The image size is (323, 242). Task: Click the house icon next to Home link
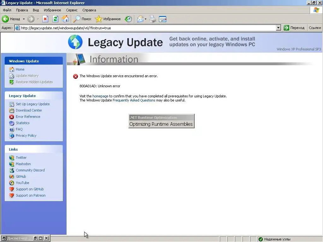pyautogui.click(x=12, y=69)
